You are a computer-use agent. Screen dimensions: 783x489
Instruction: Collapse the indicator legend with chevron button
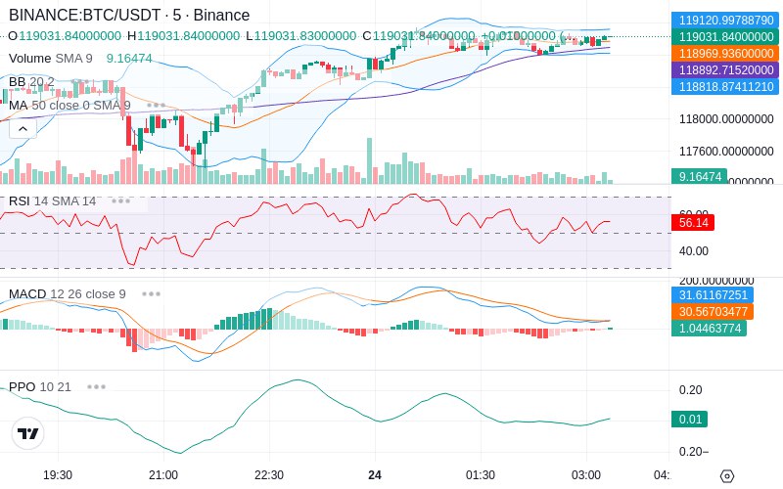click(23, 128)
